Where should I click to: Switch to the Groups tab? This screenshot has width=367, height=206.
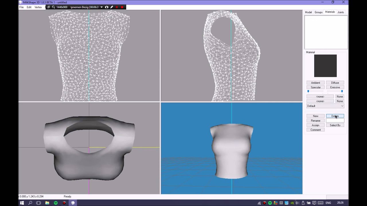[319, 12]
